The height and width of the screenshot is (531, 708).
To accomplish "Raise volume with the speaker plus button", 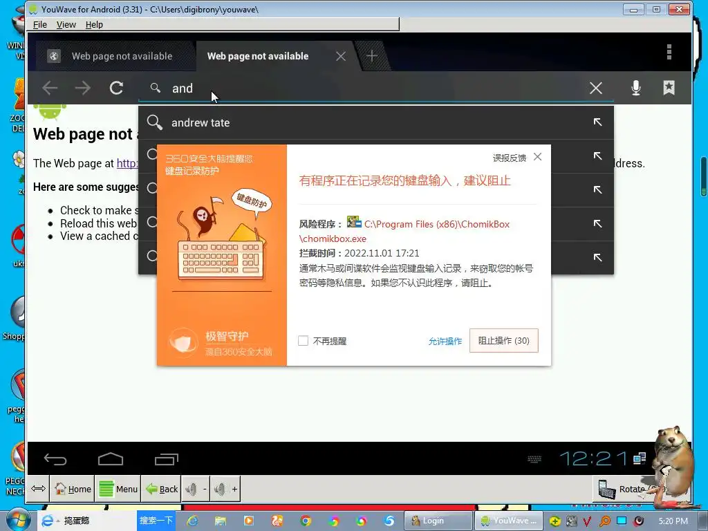I will pos(225,489).
